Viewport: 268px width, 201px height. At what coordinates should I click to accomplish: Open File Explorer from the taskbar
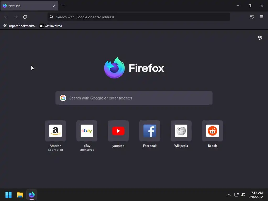[x=20, y=195]
